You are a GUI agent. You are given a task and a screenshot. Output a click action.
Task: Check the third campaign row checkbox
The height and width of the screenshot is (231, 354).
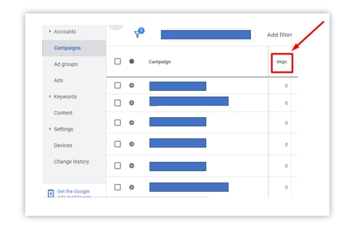point(118,123)
